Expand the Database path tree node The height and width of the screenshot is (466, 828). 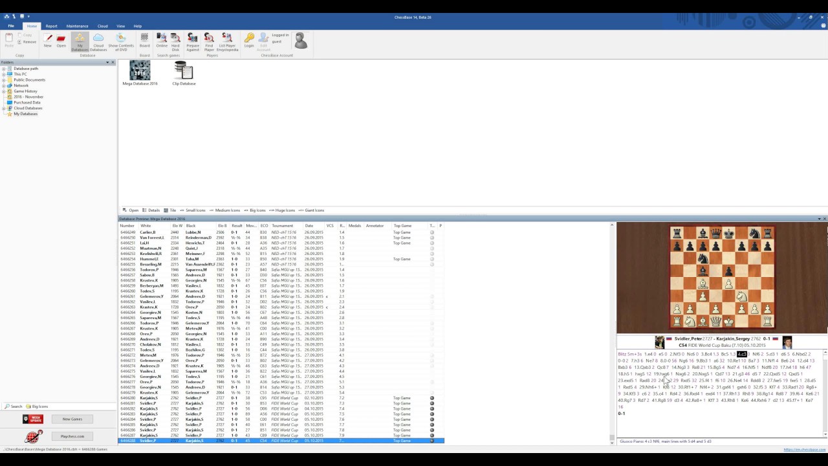(x=3, y=69)
